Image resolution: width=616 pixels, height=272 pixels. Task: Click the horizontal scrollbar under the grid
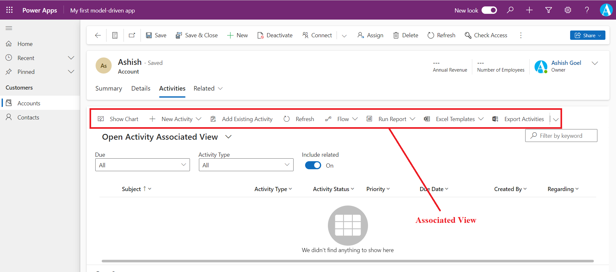click(x=347, y=261)
